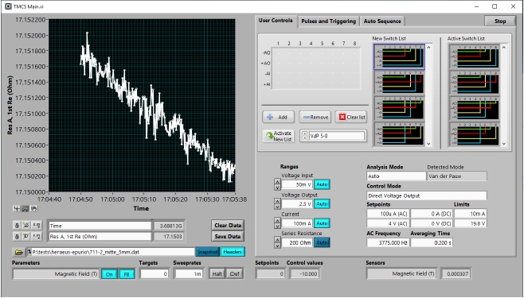
Task: Select the first Active Switch List thumbnail
Action: [x=475, y=56]
